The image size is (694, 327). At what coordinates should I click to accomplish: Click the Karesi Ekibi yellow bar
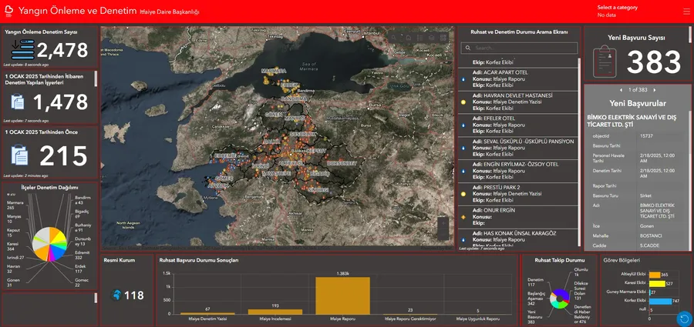pyautogui.click(x=656, y=283)
